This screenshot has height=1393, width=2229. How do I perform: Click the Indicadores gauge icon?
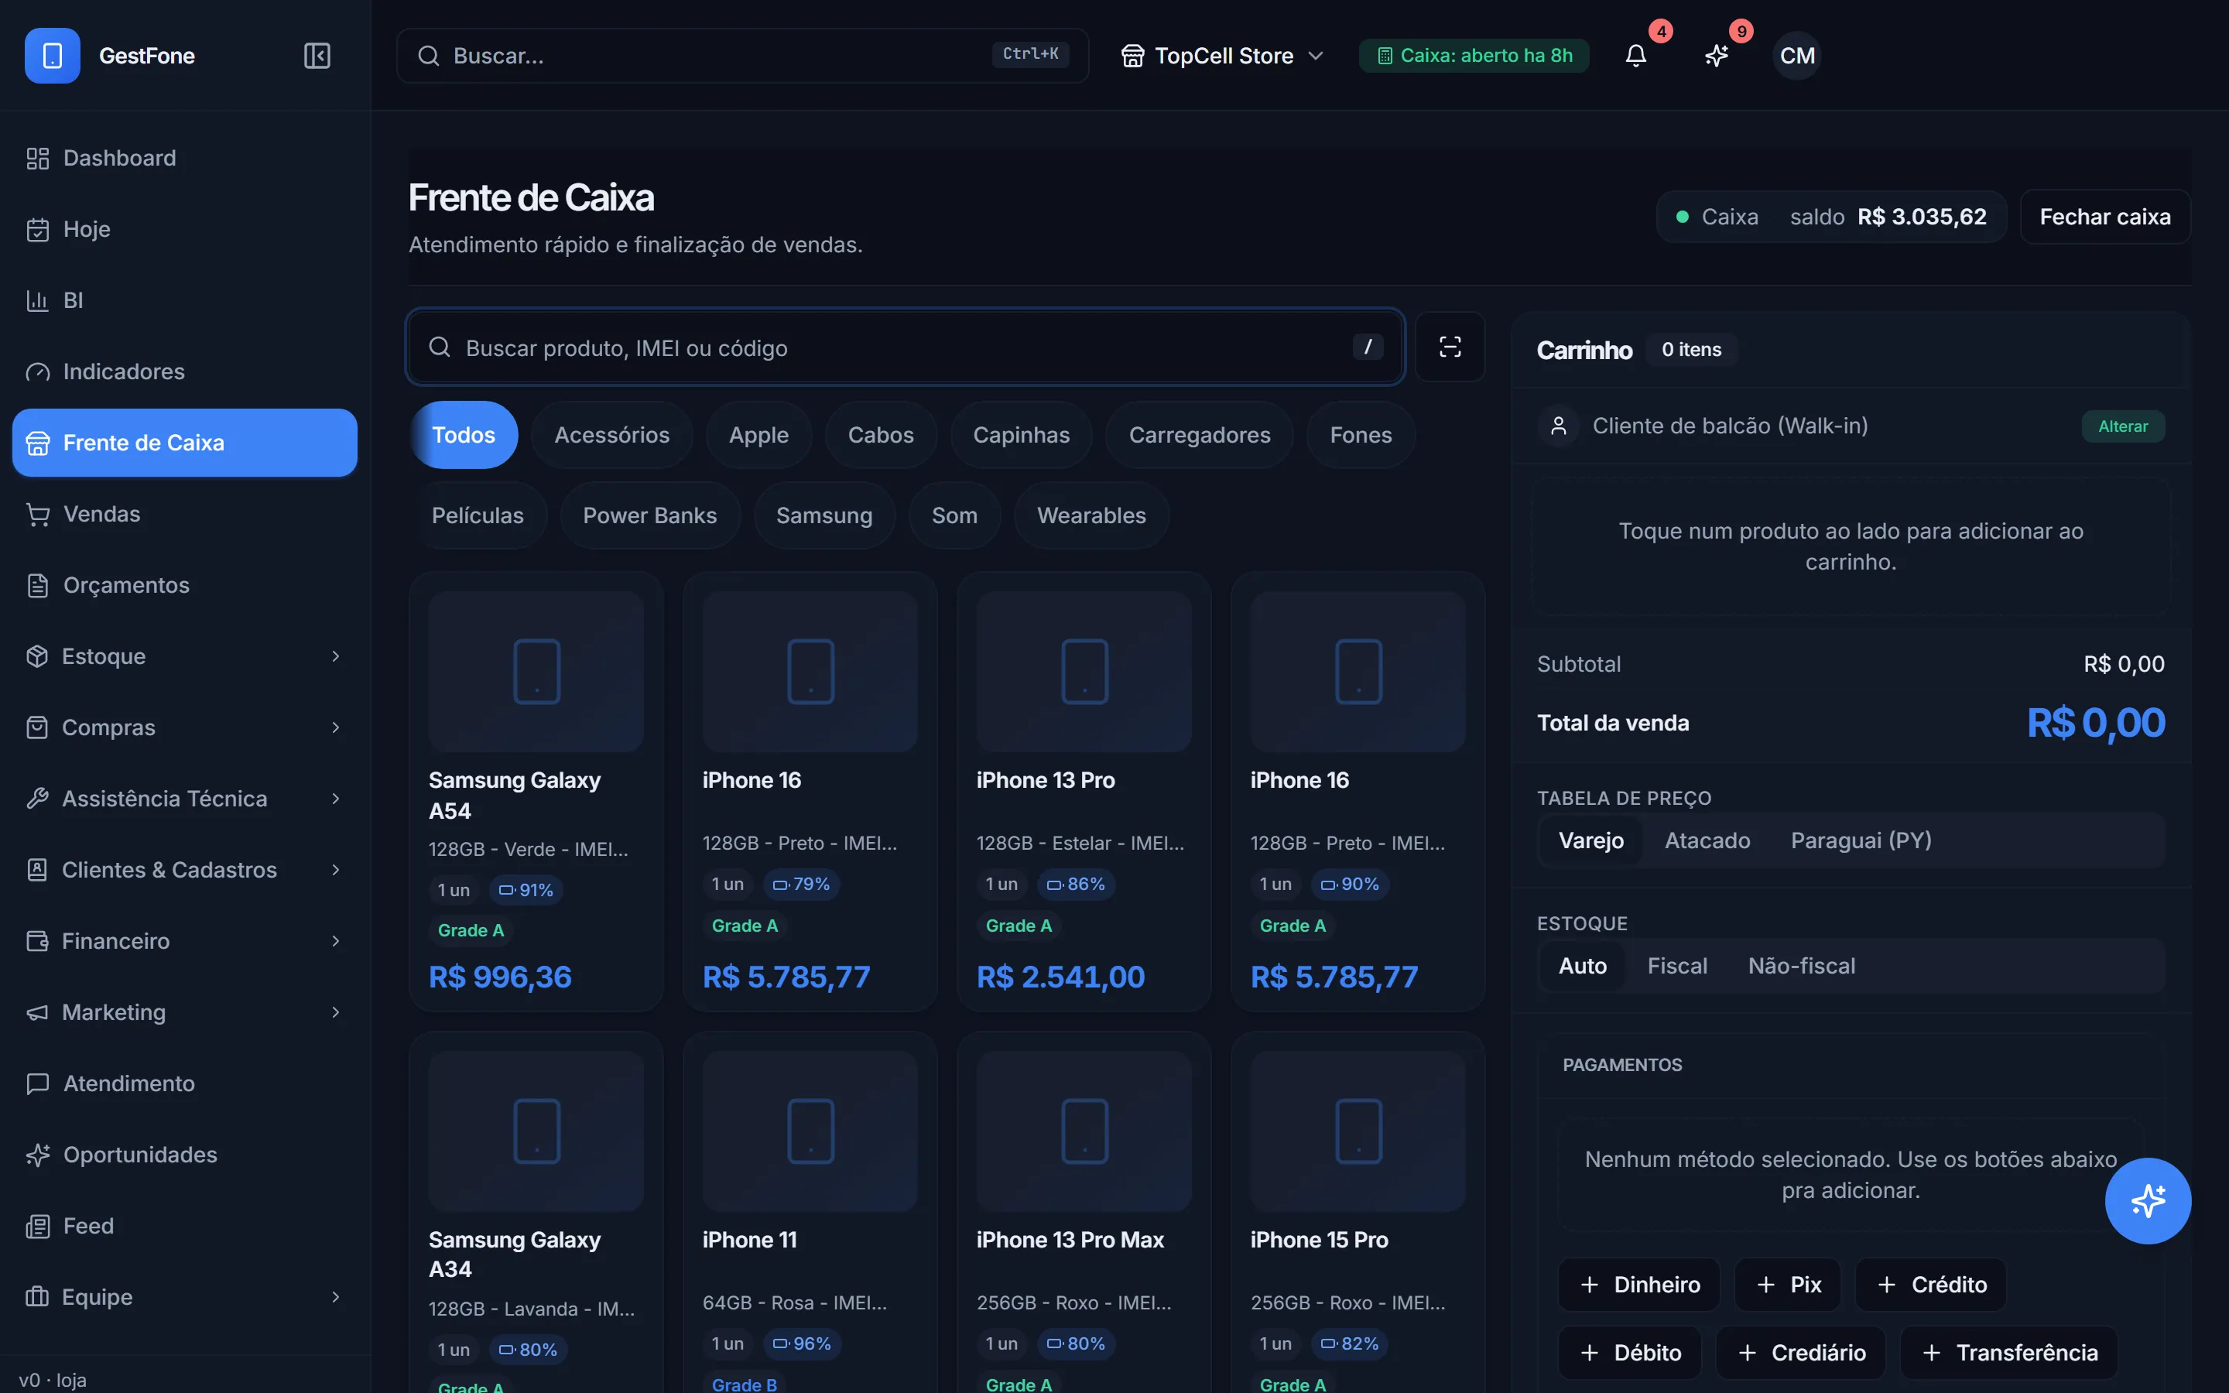click(38, 371)
